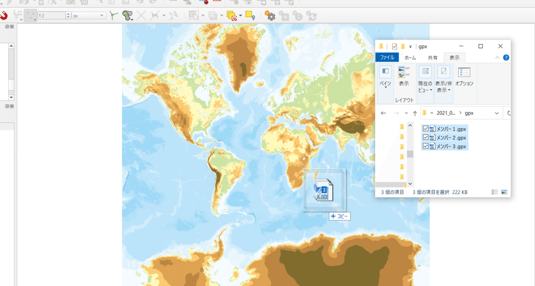Screen dimensions: 535x286
Task: Click the snapping tolerance field showing 12
Action: 51,16
